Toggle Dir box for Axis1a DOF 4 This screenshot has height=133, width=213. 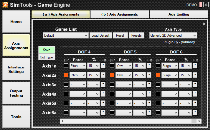[x=66, y=66]
